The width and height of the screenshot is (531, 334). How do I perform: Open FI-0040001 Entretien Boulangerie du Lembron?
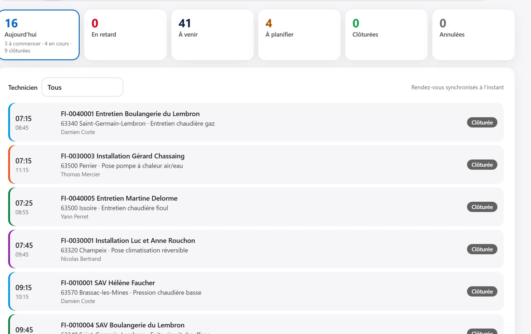click(256, 122)
